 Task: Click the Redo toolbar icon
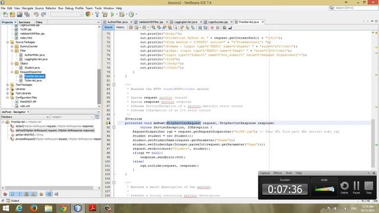43,14
